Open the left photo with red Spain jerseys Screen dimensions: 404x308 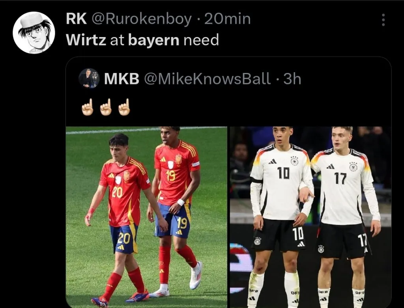click(146, 217)
